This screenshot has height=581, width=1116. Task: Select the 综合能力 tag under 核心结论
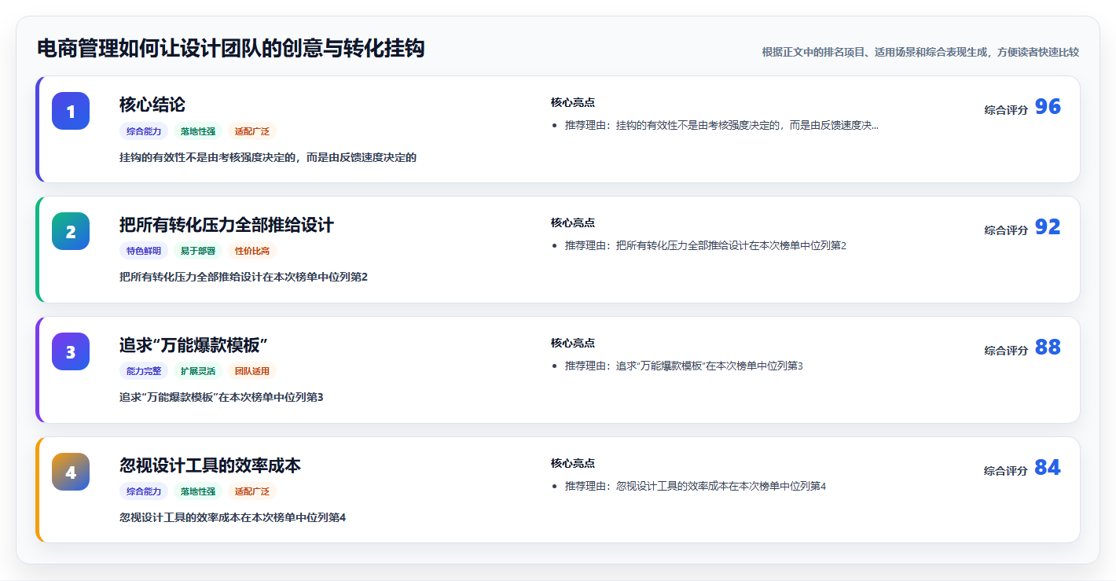(144, 131)
